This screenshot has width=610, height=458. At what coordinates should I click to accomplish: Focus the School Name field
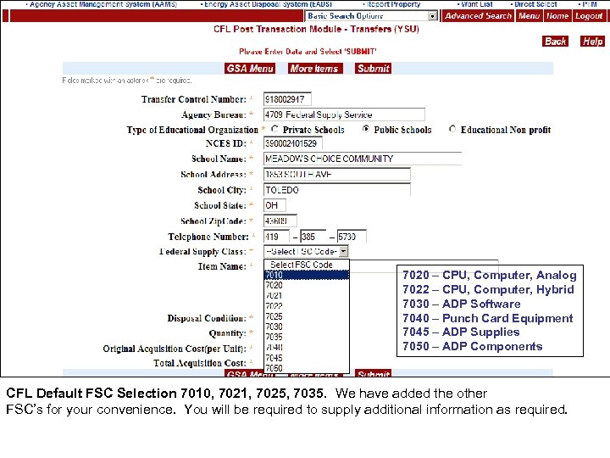(x=363, y=159)
